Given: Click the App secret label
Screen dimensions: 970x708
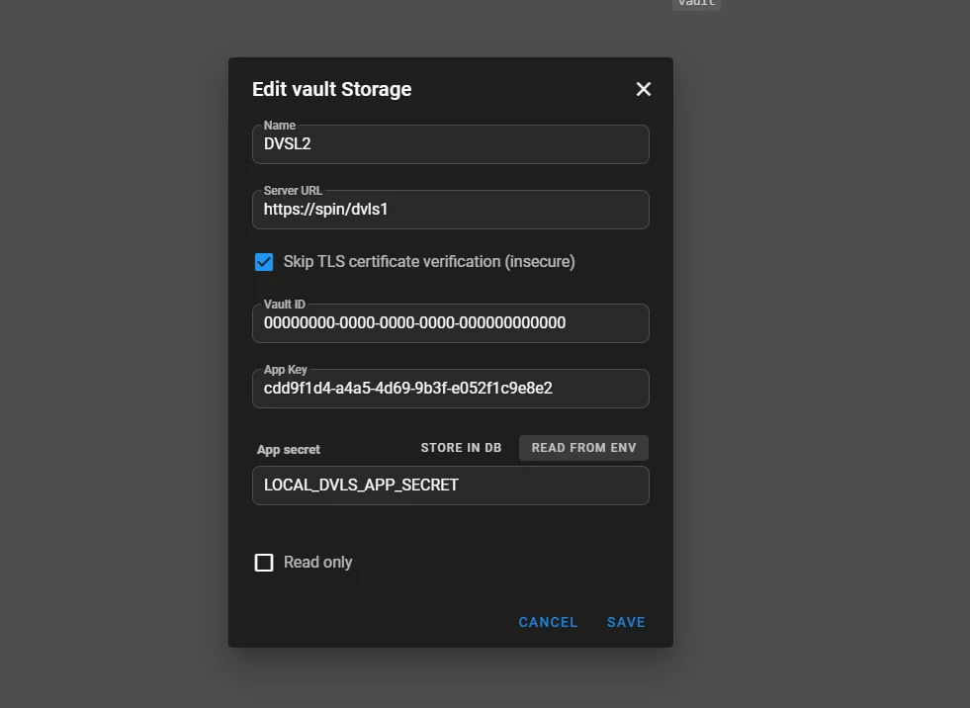Looking at the screenshot, I should (x=289, y=450).
